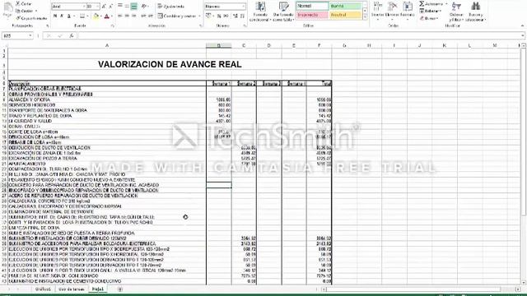Align text to top

coord(120,6)
